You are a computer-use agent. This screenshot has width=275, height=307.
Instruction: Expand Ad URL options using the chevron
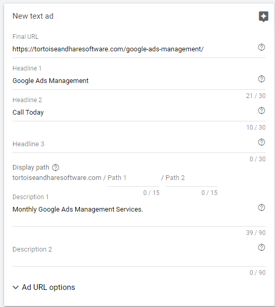coord(16,287)
